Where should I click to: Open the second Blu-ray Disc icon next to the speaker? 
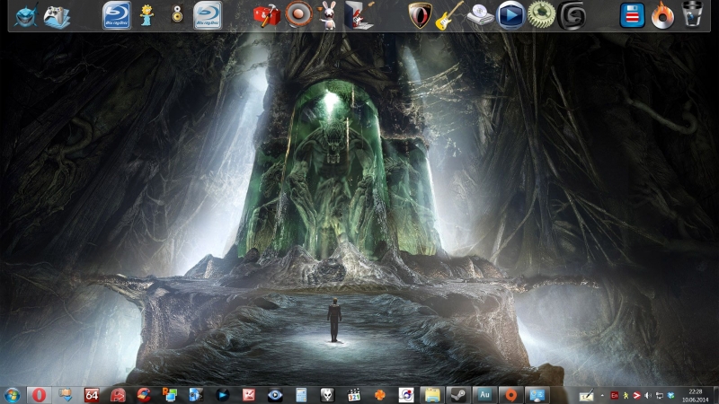coord(208,15)
